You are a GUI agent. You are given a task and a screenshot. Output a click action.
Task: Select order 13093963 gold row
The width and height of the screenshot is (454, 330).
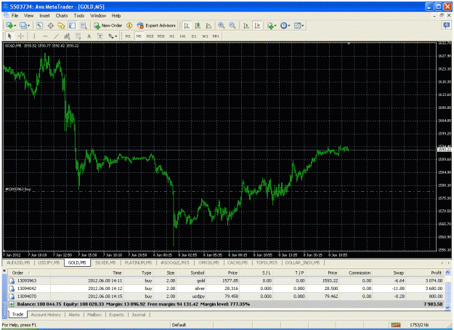pyautogui.click(x=226, y=281)
